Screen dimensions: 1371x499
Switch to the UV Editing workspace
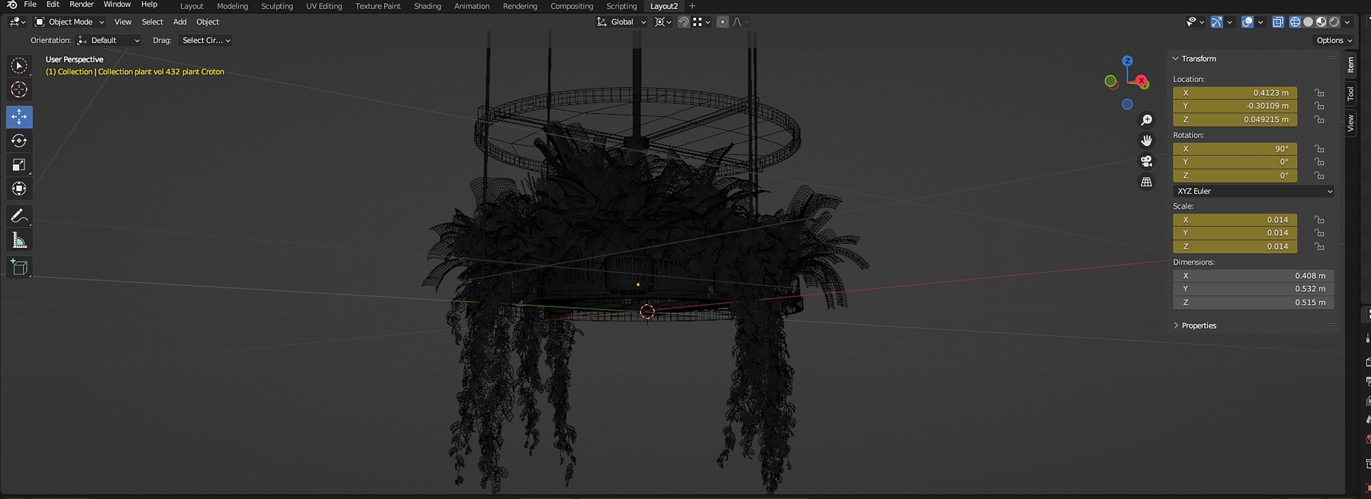pos(324,6)
